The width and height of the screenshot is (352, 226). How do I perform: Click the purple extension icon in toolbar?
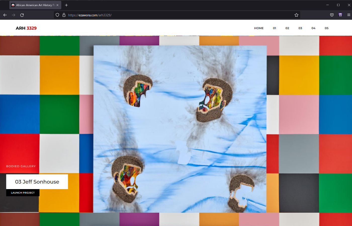tap(340, 15)
